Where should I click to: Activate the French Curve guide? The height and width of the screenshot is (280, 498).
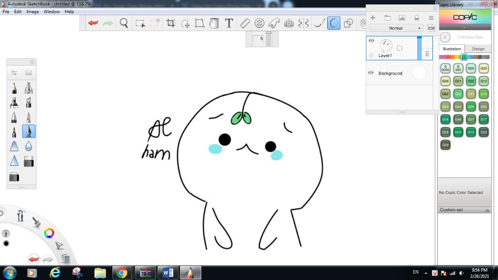(x=274, y=23)
